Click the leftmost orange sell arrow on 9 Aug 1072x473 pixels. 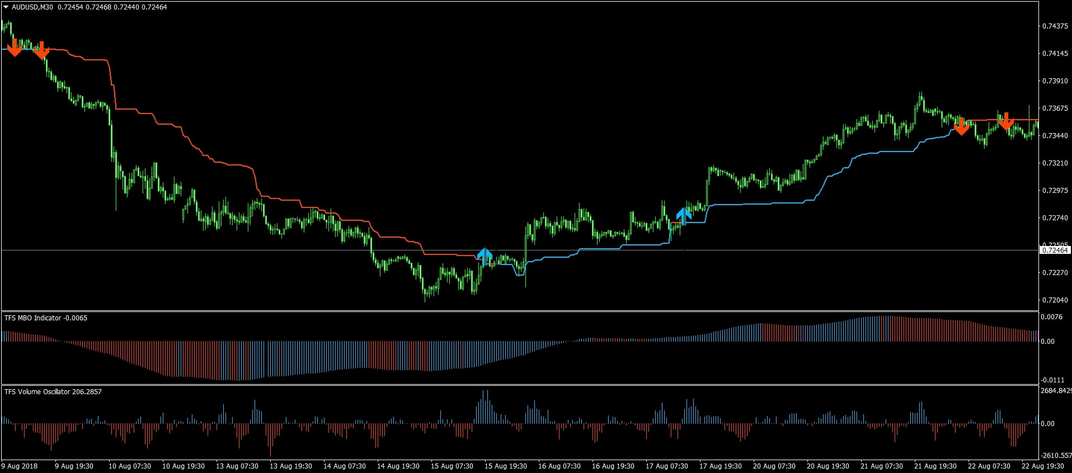point(15,48)
